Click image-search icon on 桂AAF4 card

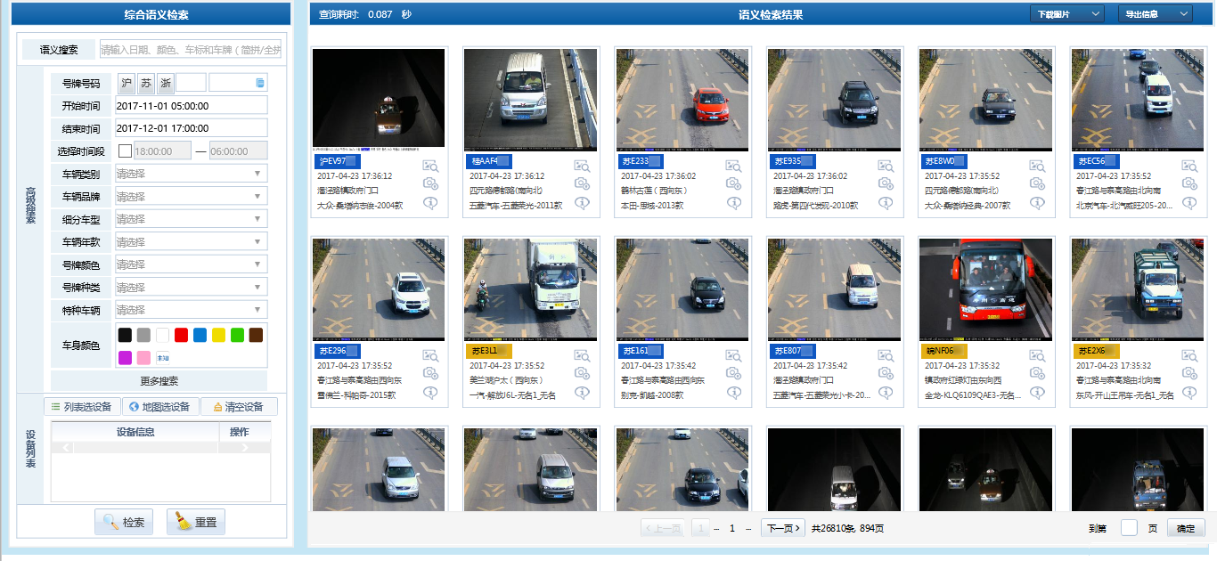[x=583, y=166]
